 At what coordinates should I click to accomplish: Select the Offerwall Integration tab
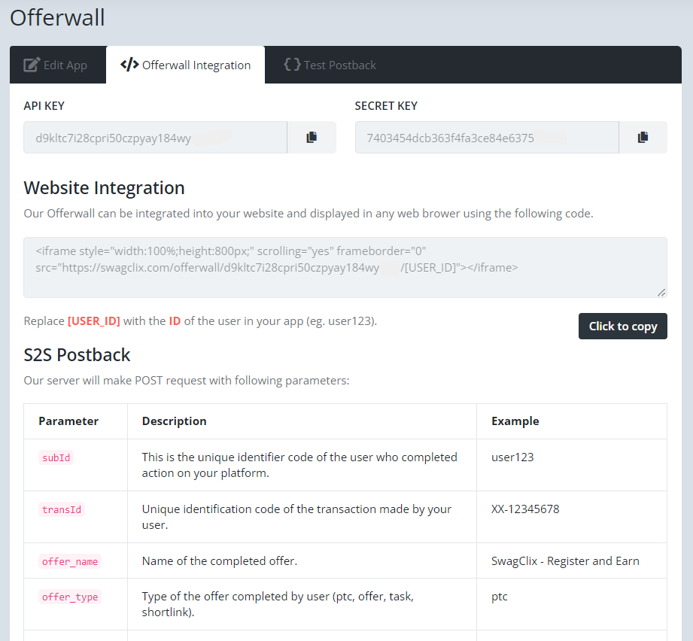185,65
